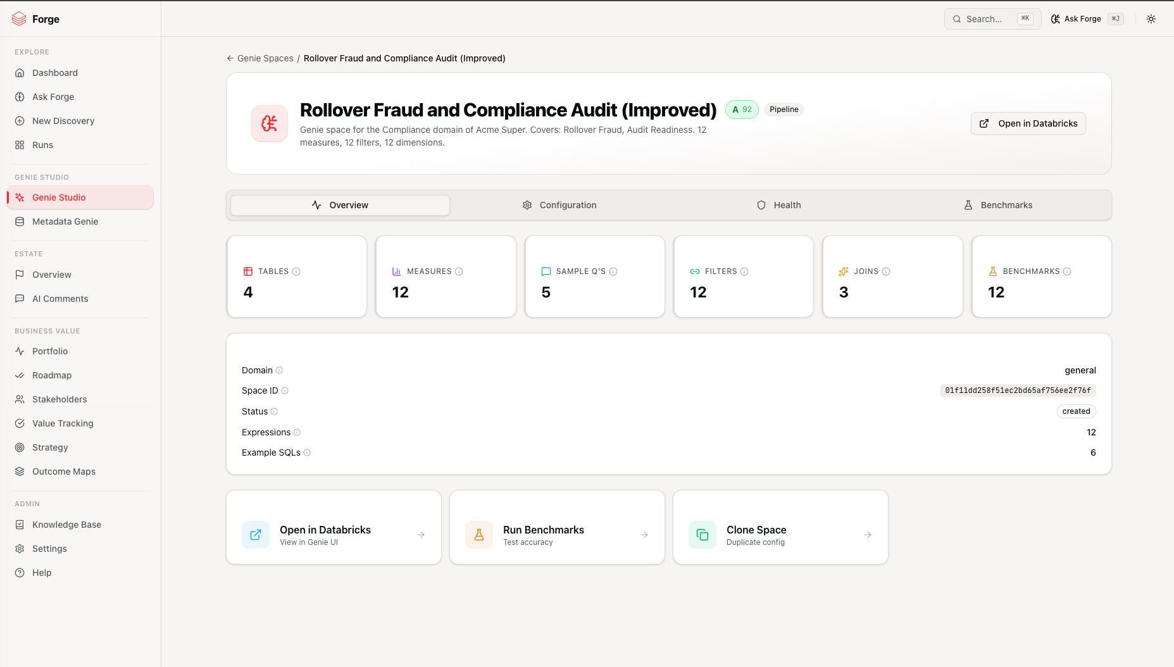This screenshot has width=1174, height=667.
Task: Click the Sample Q's chat bubble icon
Action: [x=546, y=271]
